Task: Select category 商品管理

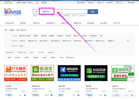Action: pos(44,36)
